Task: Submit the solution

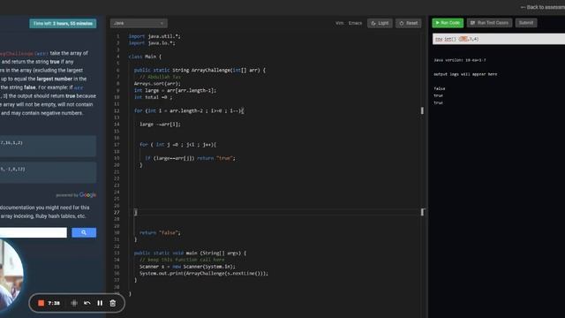Action: [x=526, y=23]
